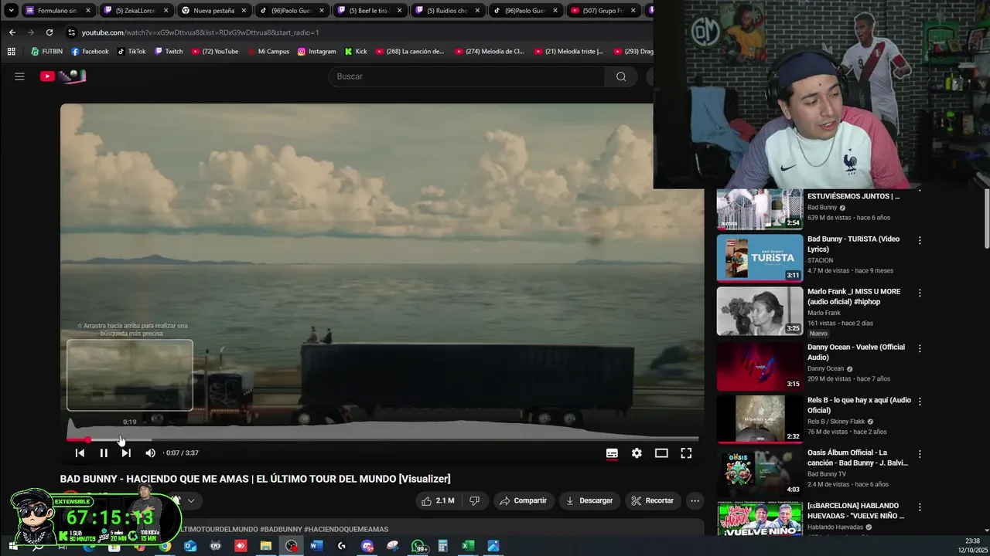The width and height of the screenshot is (990, 556).
Task: Toggle subtitles/closed captions
Action: pos(612,453)
